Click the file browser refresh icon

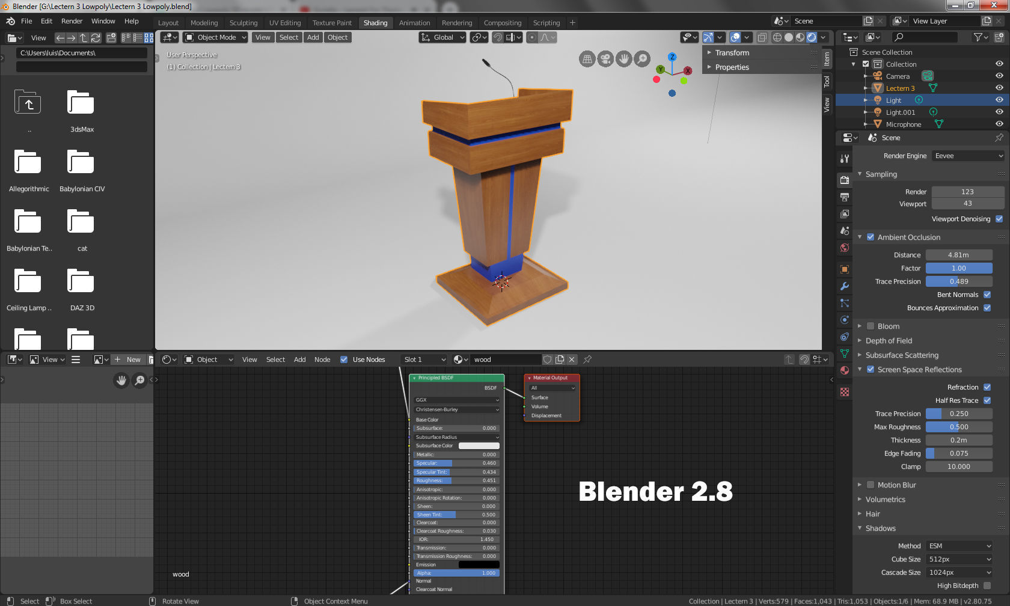96,38
